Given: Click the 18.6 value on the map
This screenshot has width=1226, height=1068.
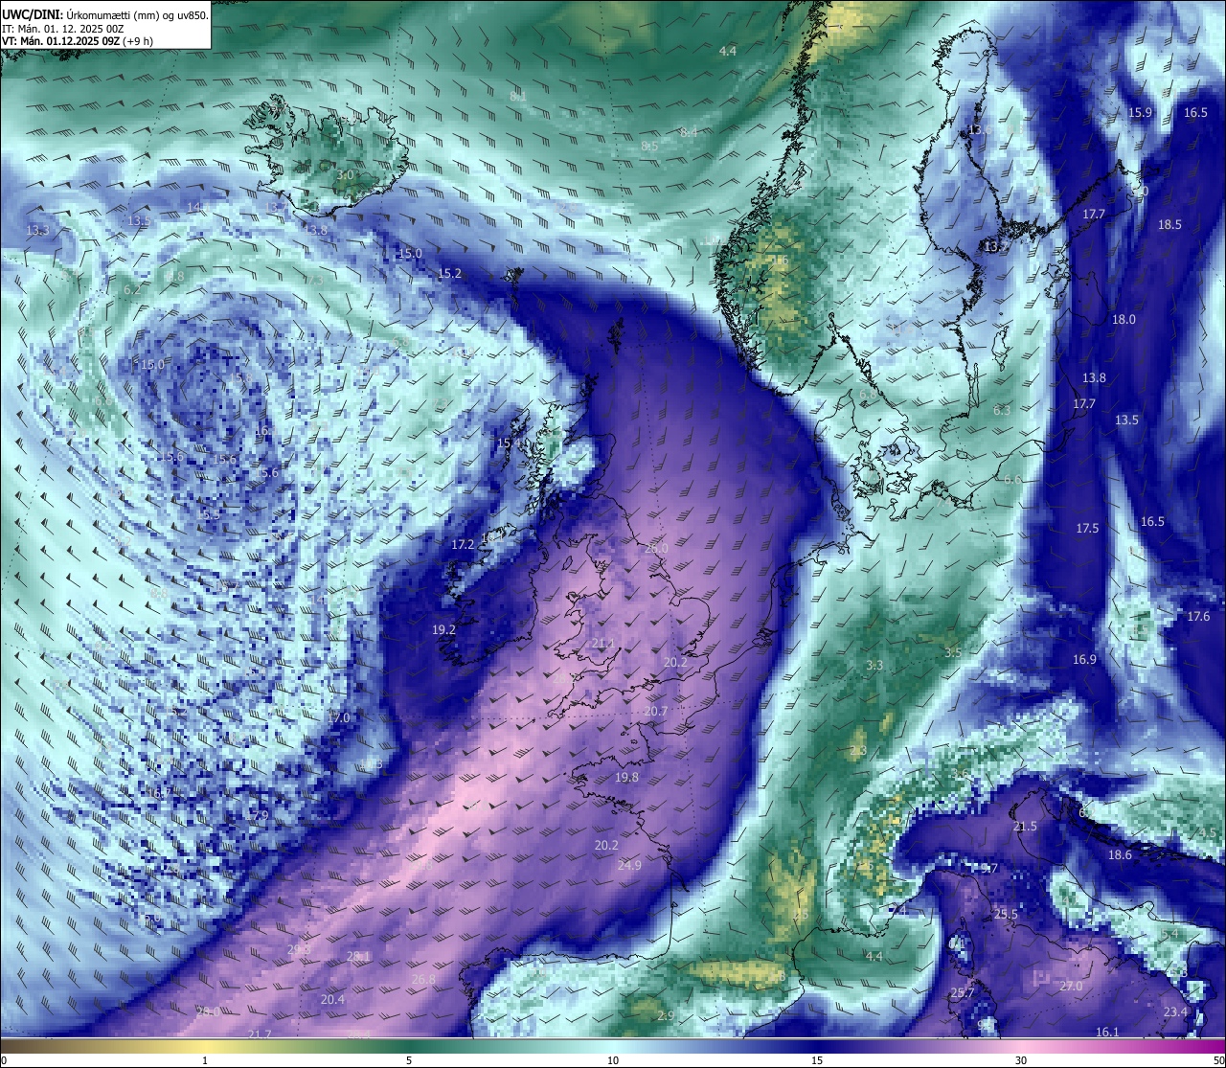Looking at the screenshot, I should pyautogui.click(x=1120, y=855).
